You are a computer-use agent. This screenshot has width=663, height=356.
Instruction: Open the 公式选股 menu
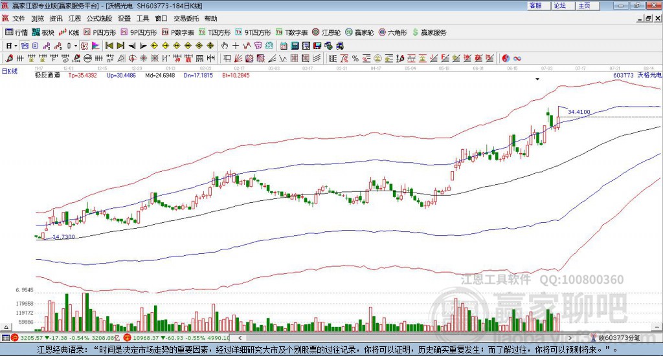pos(99,19)
